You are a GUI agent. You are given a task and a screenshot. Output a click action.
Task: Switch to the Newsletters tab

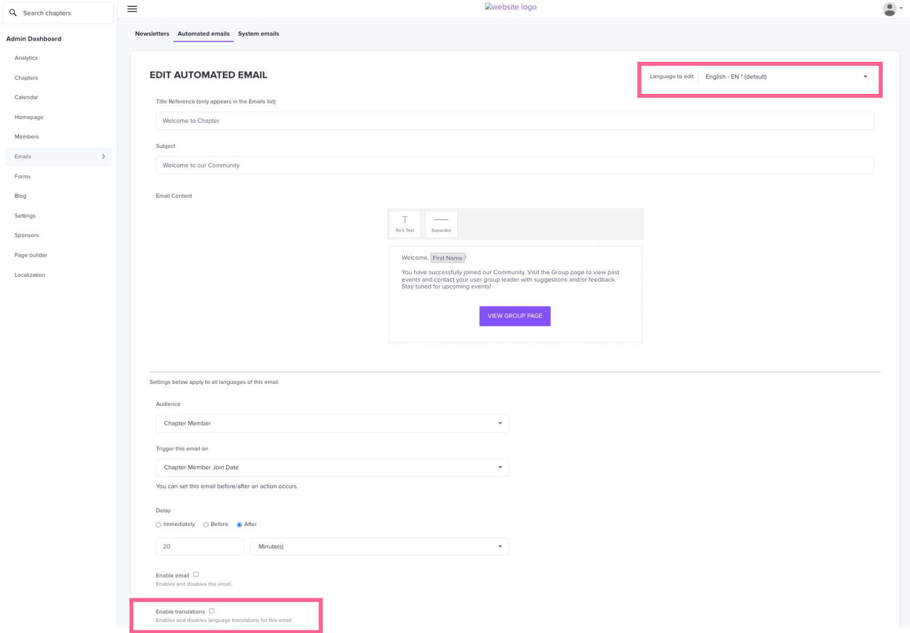(x=152, y=34)
